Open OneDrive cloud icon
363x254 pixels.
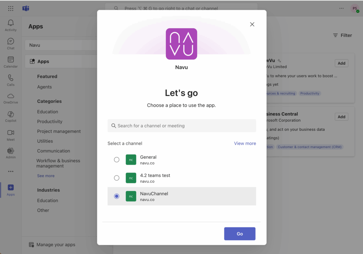(11, 97)
